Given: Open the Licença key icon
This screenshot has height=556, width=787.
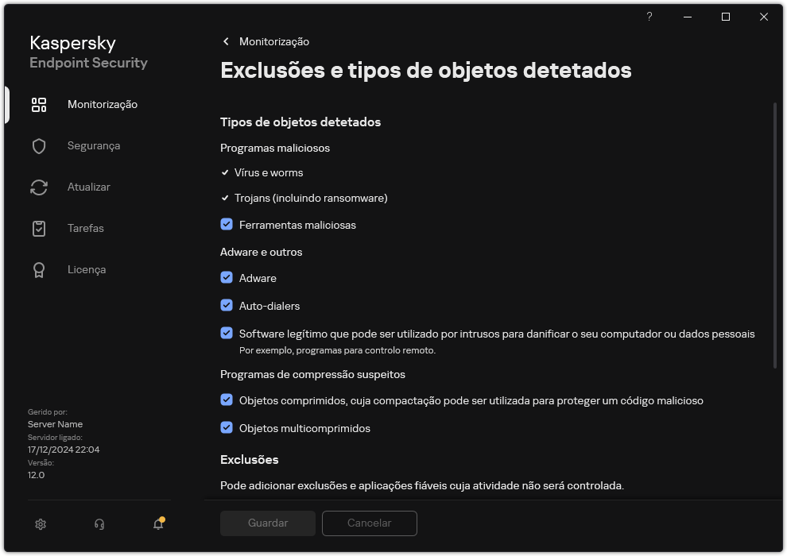Looking at the screenshot, I should tap(38, 269).
